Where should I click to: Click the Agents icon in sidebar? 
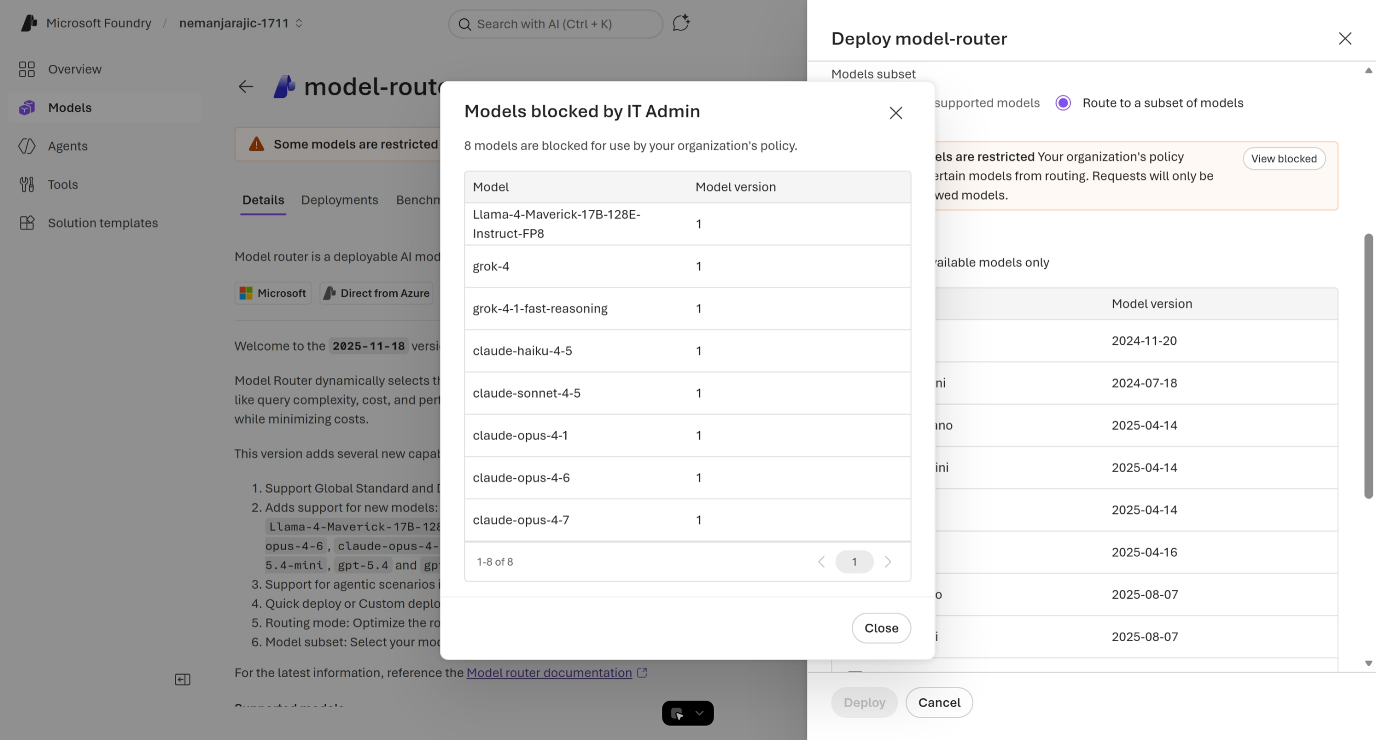click(x=27, y=146)
